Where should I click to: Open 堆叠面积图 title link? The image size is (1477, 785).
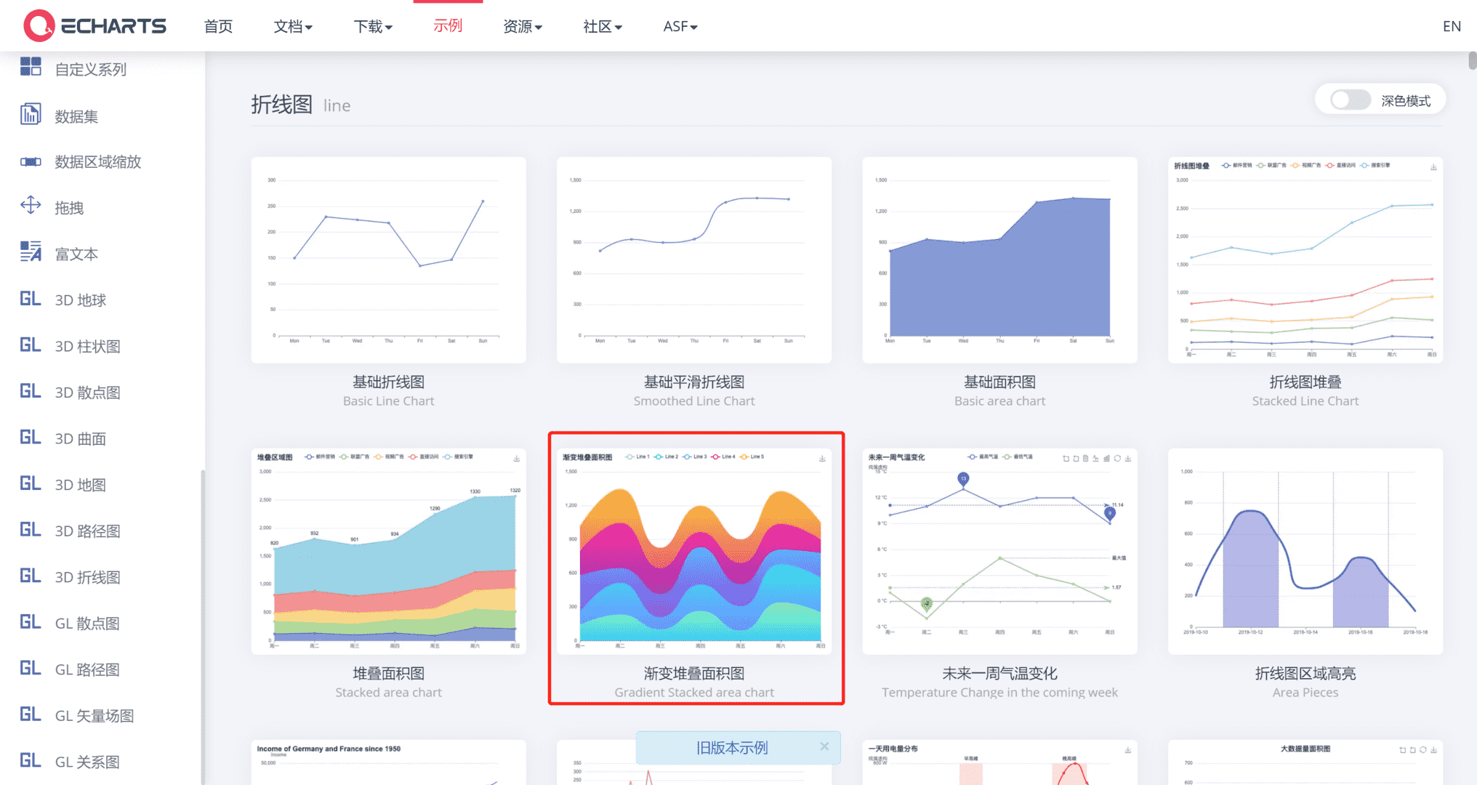pyautogui.click(x=388, y=673)
